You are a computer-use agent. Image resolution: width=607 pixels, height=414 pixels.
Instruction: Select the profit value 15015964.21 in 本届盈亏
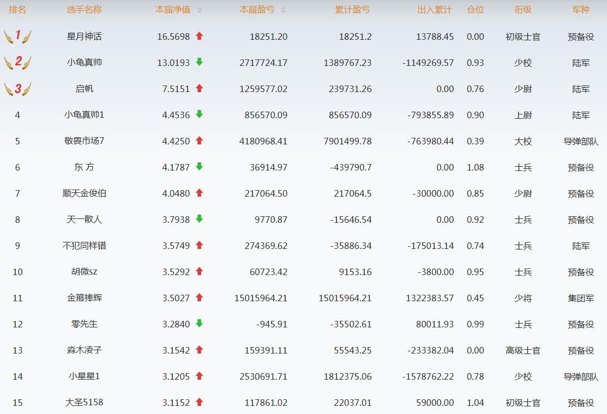click(x=261, y=298)
